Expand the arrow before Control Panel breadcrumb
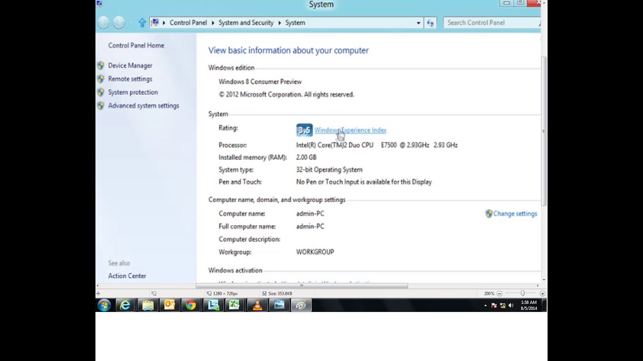 [164, 23]
